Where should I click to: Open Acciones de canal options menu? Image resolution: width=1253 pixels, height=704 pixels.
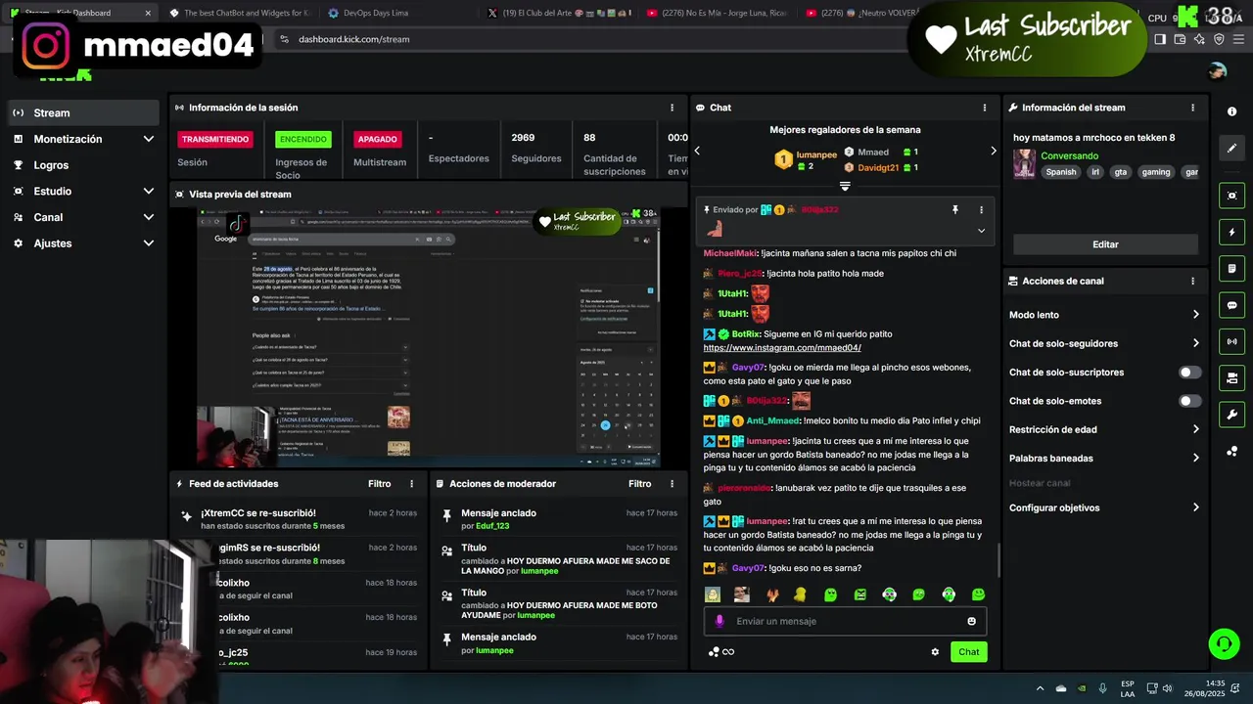(1192, 281)
